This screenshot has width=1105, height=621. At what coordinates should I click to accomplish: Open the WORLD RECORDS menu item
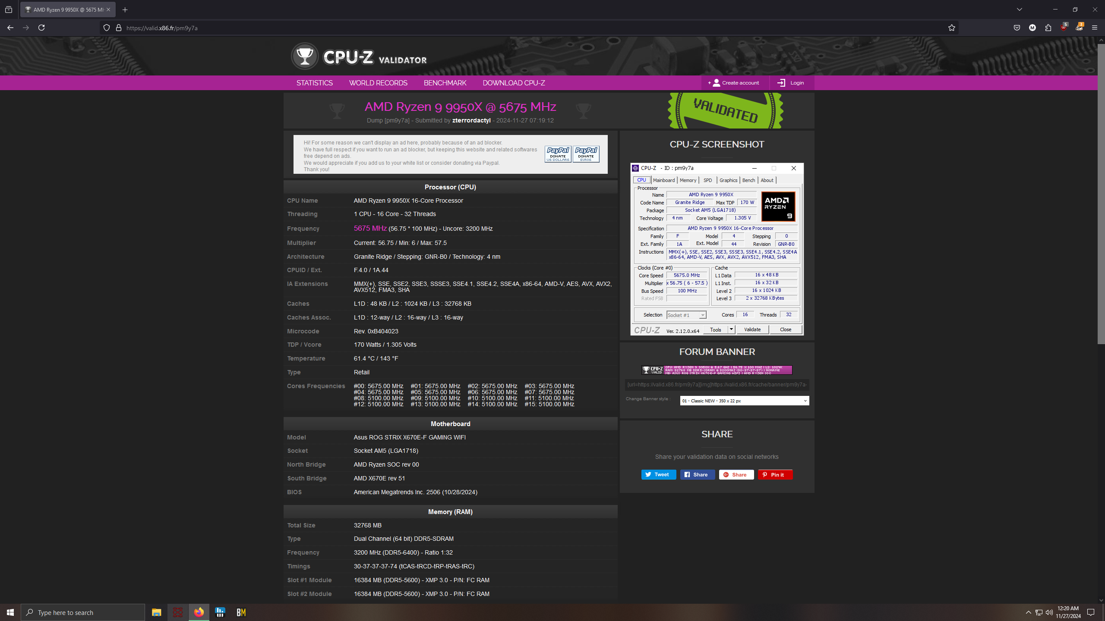click(x=378, y=83)
